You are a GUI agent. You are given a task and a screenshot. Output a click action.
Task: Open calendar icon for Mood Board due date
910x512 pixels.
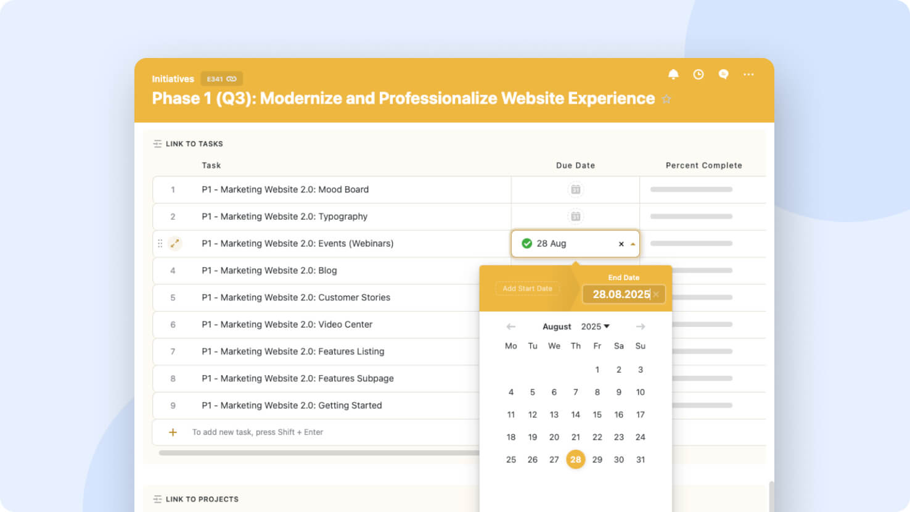575,189
